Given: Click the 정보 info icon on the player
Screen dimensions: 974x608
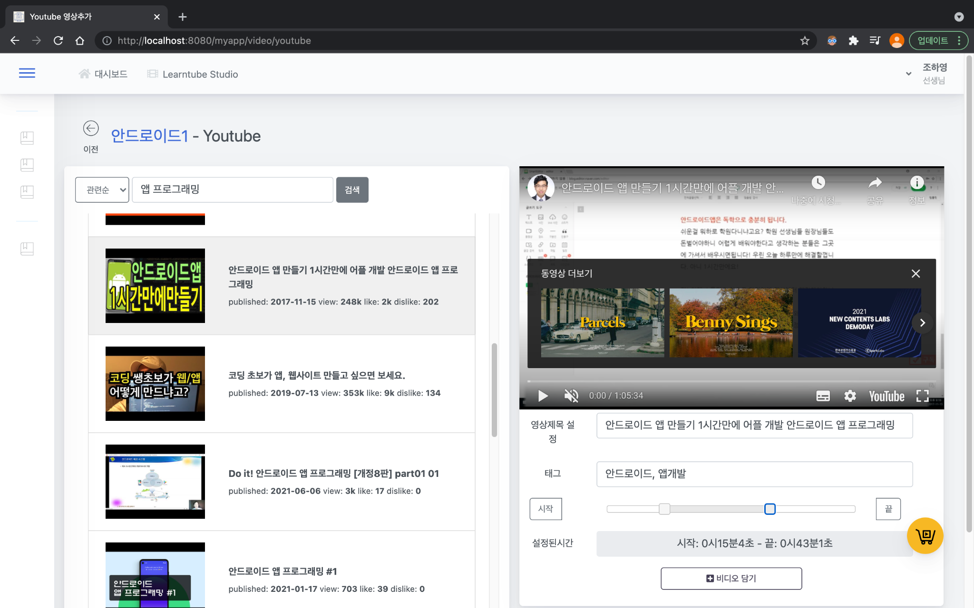Looking at the screenshot, I should (x=917, y=183).
